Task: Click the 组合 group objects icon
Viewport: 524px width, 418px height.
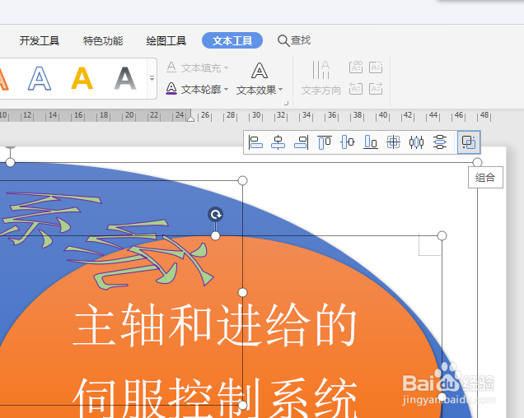Action: click(469, 142)
